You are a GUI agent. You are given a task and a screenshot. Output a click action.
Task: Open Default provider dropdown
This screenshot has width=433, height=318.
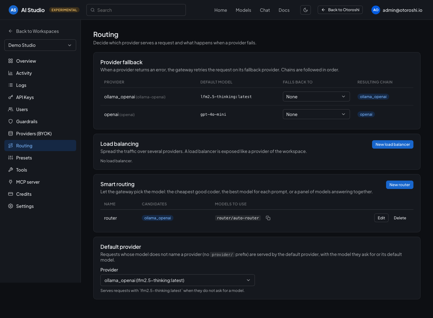177,280
